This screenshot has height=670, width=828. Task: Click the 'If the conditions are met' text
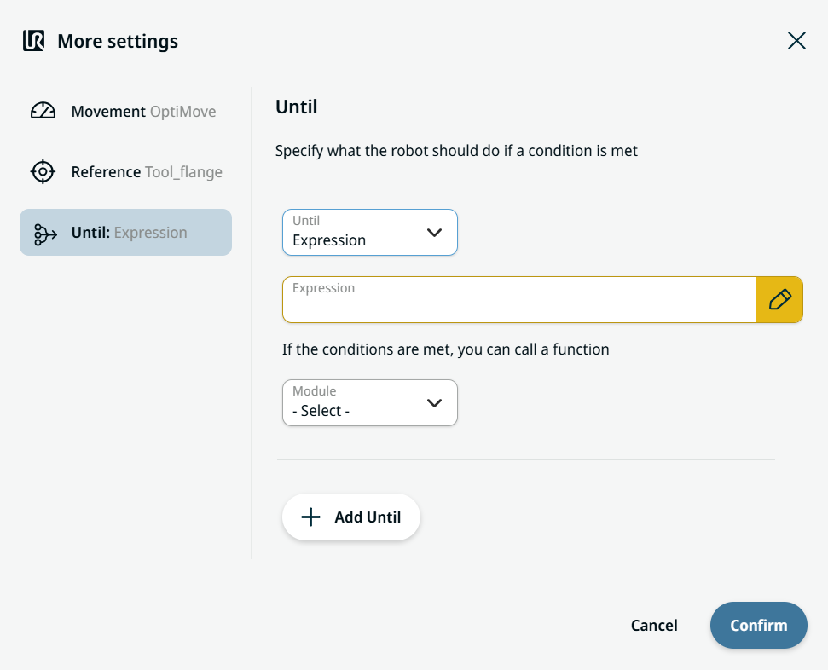point(446,349)
